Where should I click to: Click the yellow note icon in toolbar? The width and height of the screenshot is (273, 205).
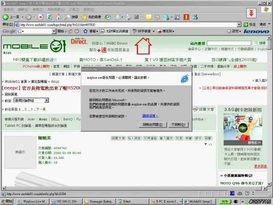(x=148, y=17)
